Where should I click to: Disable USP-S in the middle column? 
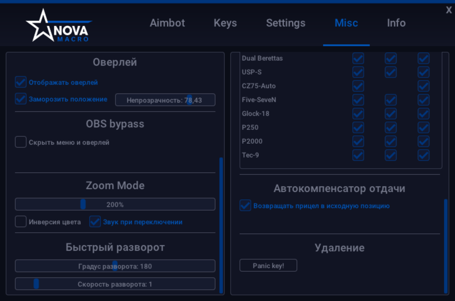tap(390, 72)
